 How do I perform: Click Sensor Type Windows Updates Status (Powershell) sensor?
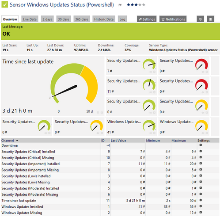[183, 50]
